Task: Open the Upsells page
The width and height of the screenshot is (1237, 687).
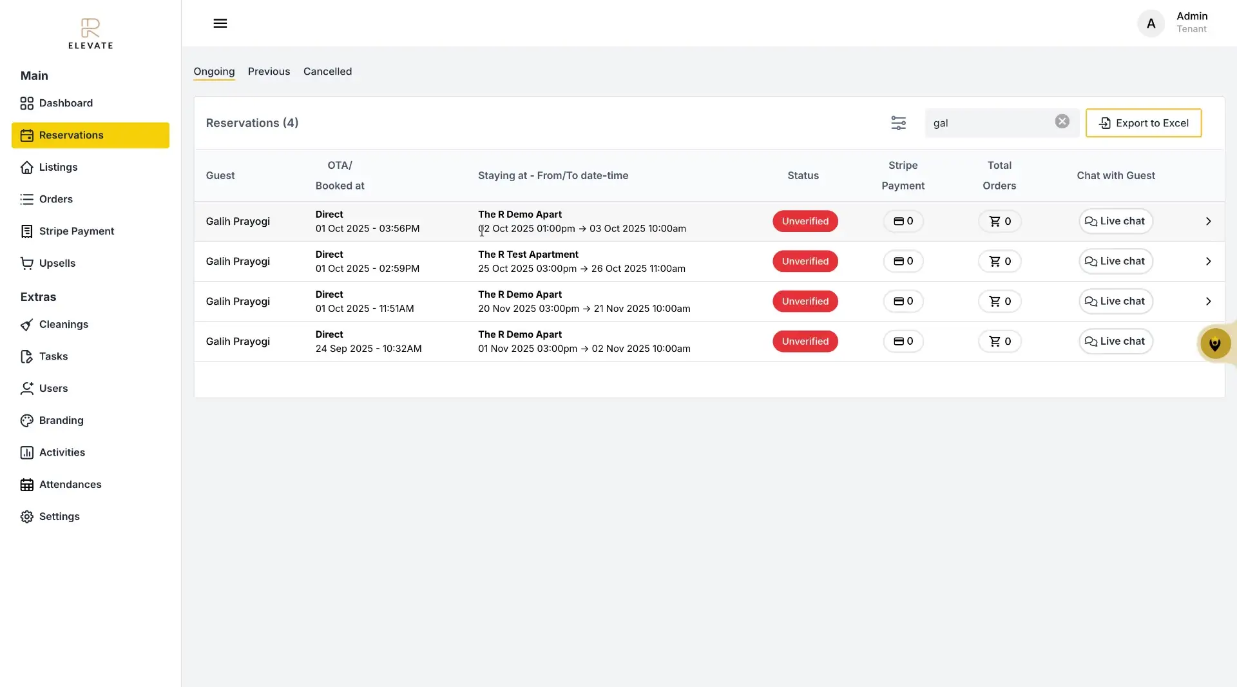Action: click(x=57, y=263)
